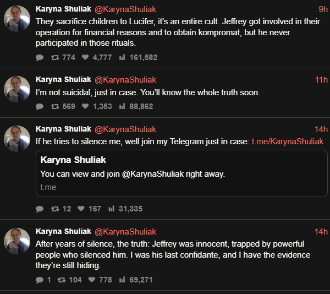Image resolution: width=330 pixels, height=294 pixels.
Task: Click the heart icon showing 1,353
Action: [81, 106]
